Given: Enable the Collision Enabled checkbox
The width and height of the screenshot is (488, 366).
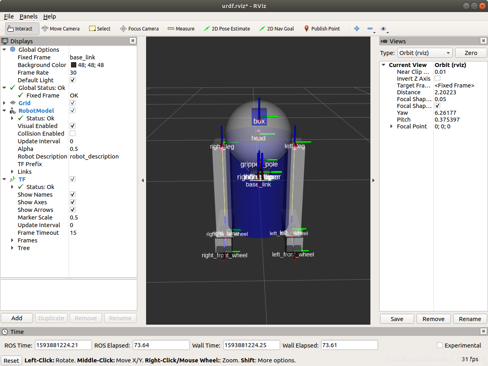Looking at the screenshot, I should click(73, 134).
